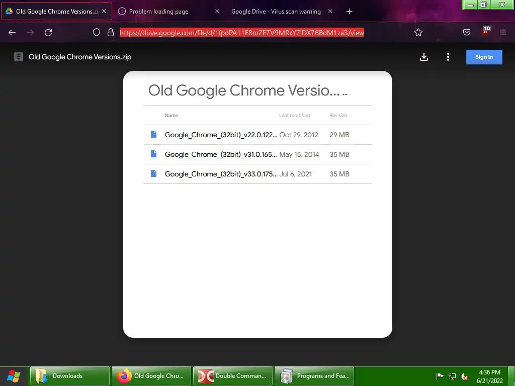Image resolution: width=515 pixels, height=386 pixels.
Task: Click the 35 MB size of v31.0.165 file
Action: tap(339, 154)
